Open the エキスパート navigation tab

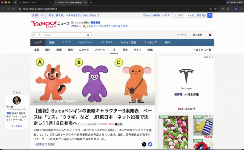(x=85, y=42)
